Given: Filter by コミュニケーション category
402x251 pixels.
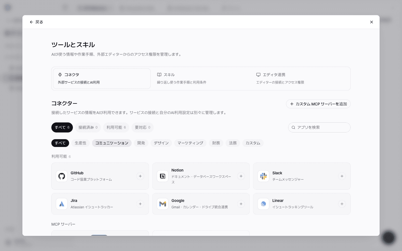Looking at the screenshot, I should click(x=112, y=143).
